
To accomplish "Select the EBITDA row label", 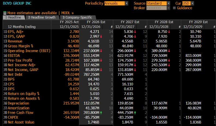I will coord(14,56).
